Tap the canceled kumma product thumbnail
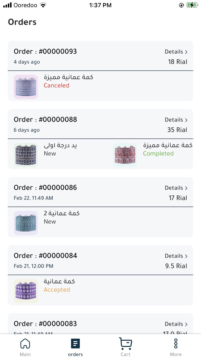Screen dimensions: 201x358 coord(26,87)
